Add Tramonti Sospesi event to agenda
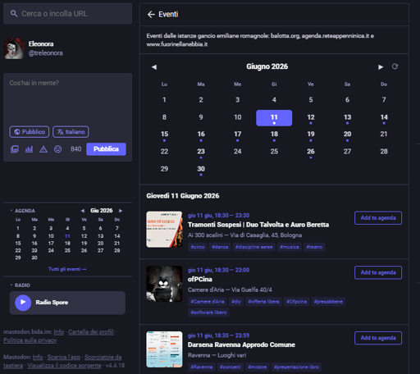This screenshot has width=420, height=374. [378, 218]
